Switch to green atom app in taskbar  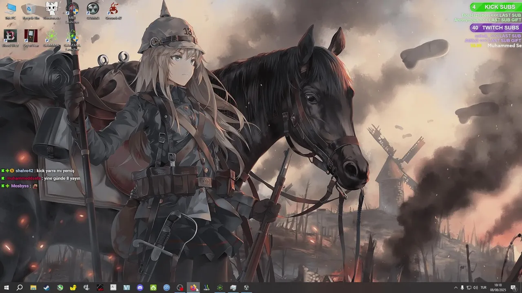[220, 288]
